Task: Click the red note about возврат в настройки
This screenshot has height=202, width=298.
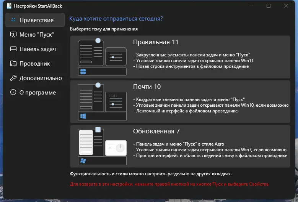Action: click(170, 184)
